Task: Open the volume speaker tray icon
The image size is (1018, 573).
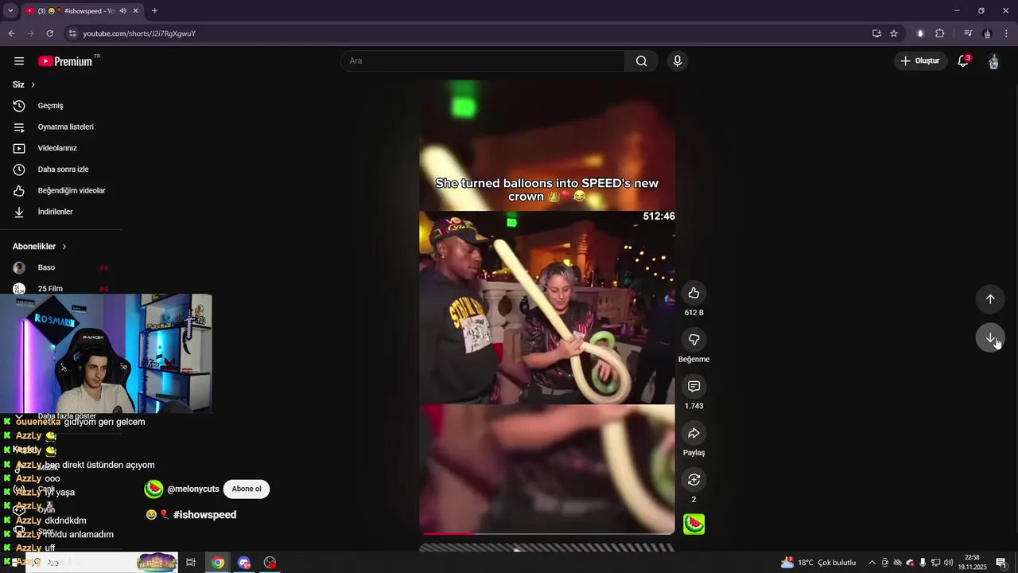Action: click(x=948, y=563)
